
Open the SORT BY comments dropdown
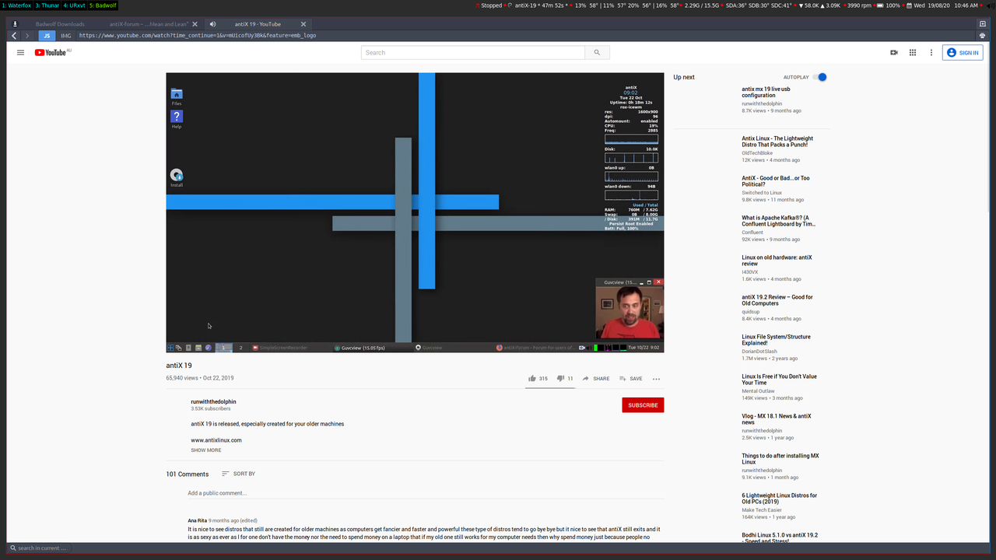pos(238,474)
